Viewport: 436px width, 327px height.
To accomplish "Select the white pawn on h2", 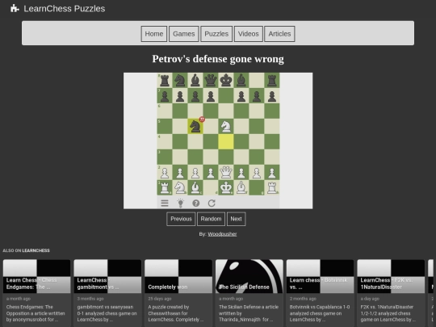I will click(x=271, y=172).
